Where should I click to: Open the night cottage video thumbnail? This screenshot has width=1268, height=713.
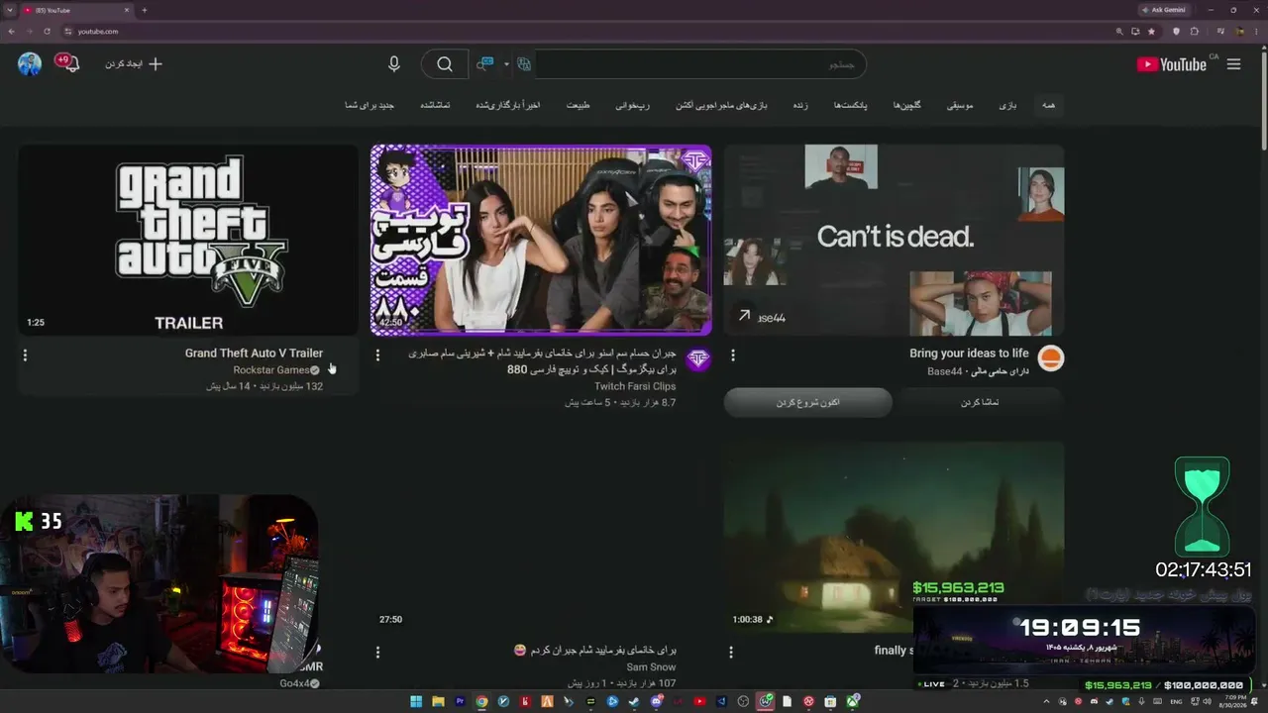click(894, 537)
